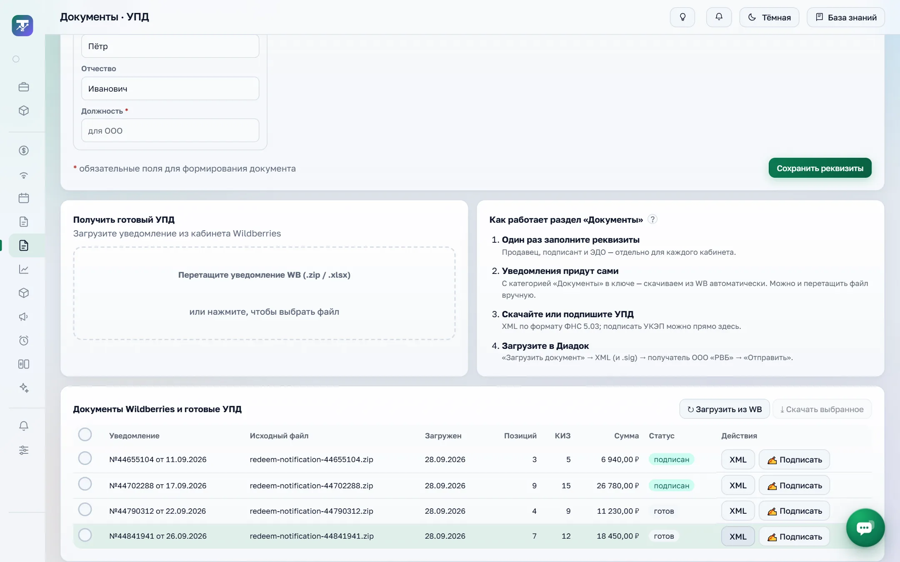Image resolution: width=900 pixels, height=562 pixels.
Task: Open the megaphone advertising sidebar section
Action: pyautogui.click(x=24, y=317)
